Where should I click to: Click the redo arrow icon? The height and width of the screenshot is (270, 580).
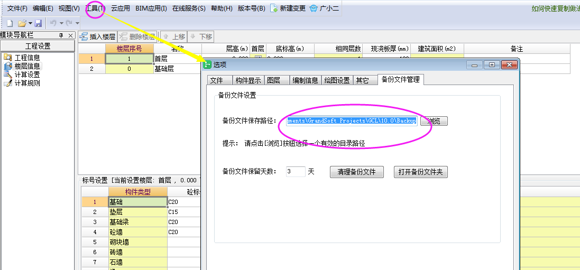click(69, 23)
